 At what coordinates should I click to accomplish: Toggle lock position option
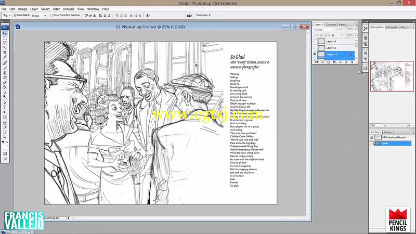(x=329, y=35)
